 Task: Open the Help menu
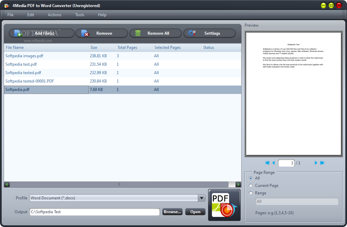[x=102, y=15]
